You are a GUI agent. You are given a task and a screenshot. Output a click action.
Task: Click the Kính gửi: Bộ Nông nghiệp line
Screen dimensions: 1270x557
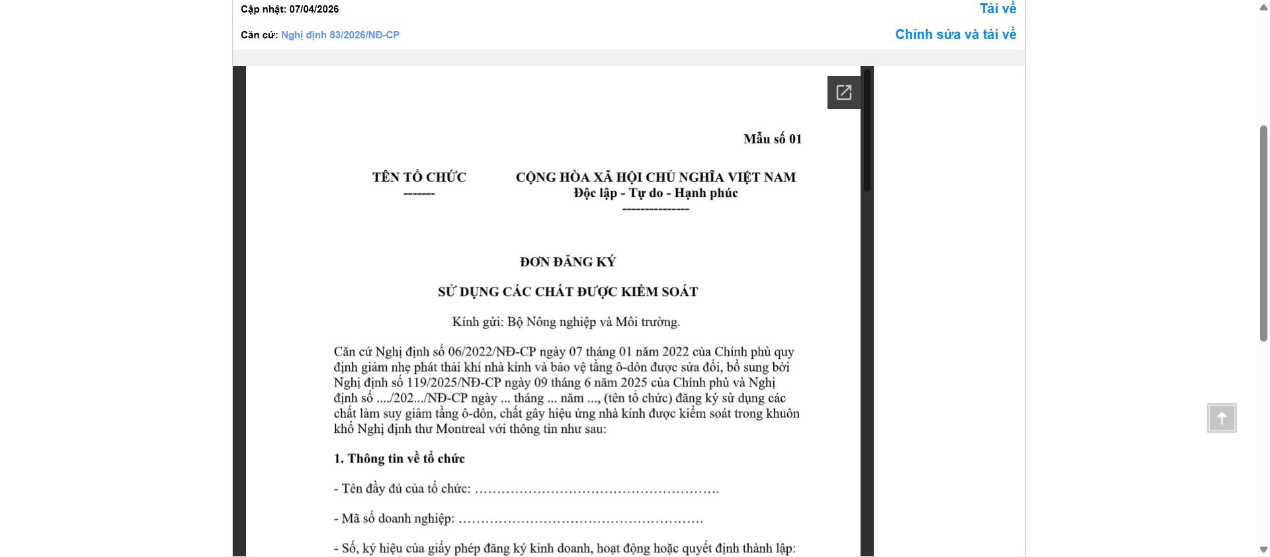566,322
